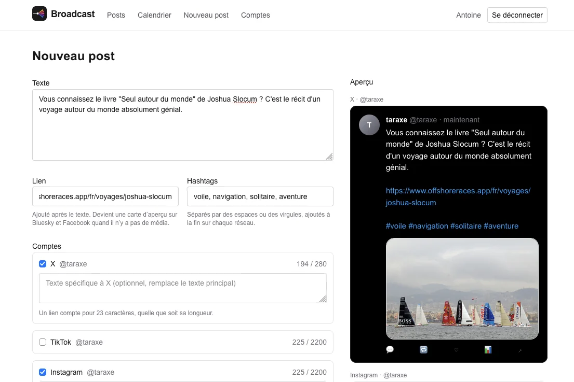Click the "Aperçu" section label

(362, 82)
